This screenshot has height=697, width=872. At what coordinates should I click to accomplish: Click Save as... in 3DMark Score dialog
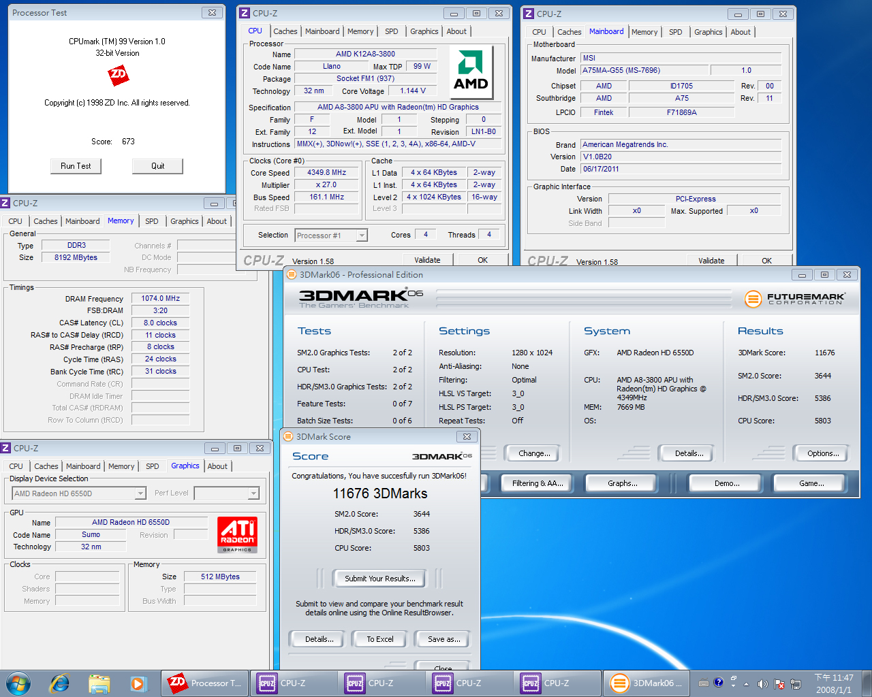point(443,639)
